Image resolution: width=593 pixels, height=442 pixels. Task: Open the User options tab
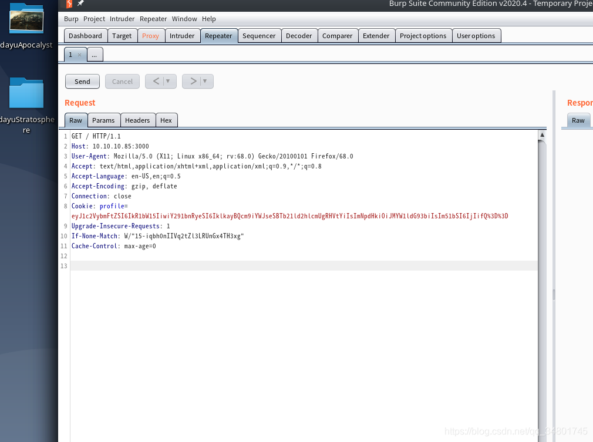[x=476, y=36]
